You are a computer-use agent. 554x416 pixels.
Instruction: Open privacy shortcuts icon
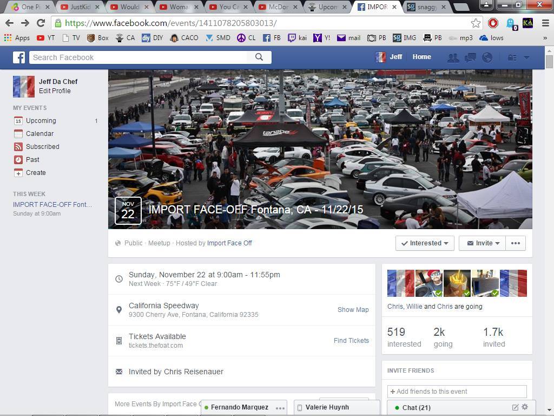click(512, 57)
